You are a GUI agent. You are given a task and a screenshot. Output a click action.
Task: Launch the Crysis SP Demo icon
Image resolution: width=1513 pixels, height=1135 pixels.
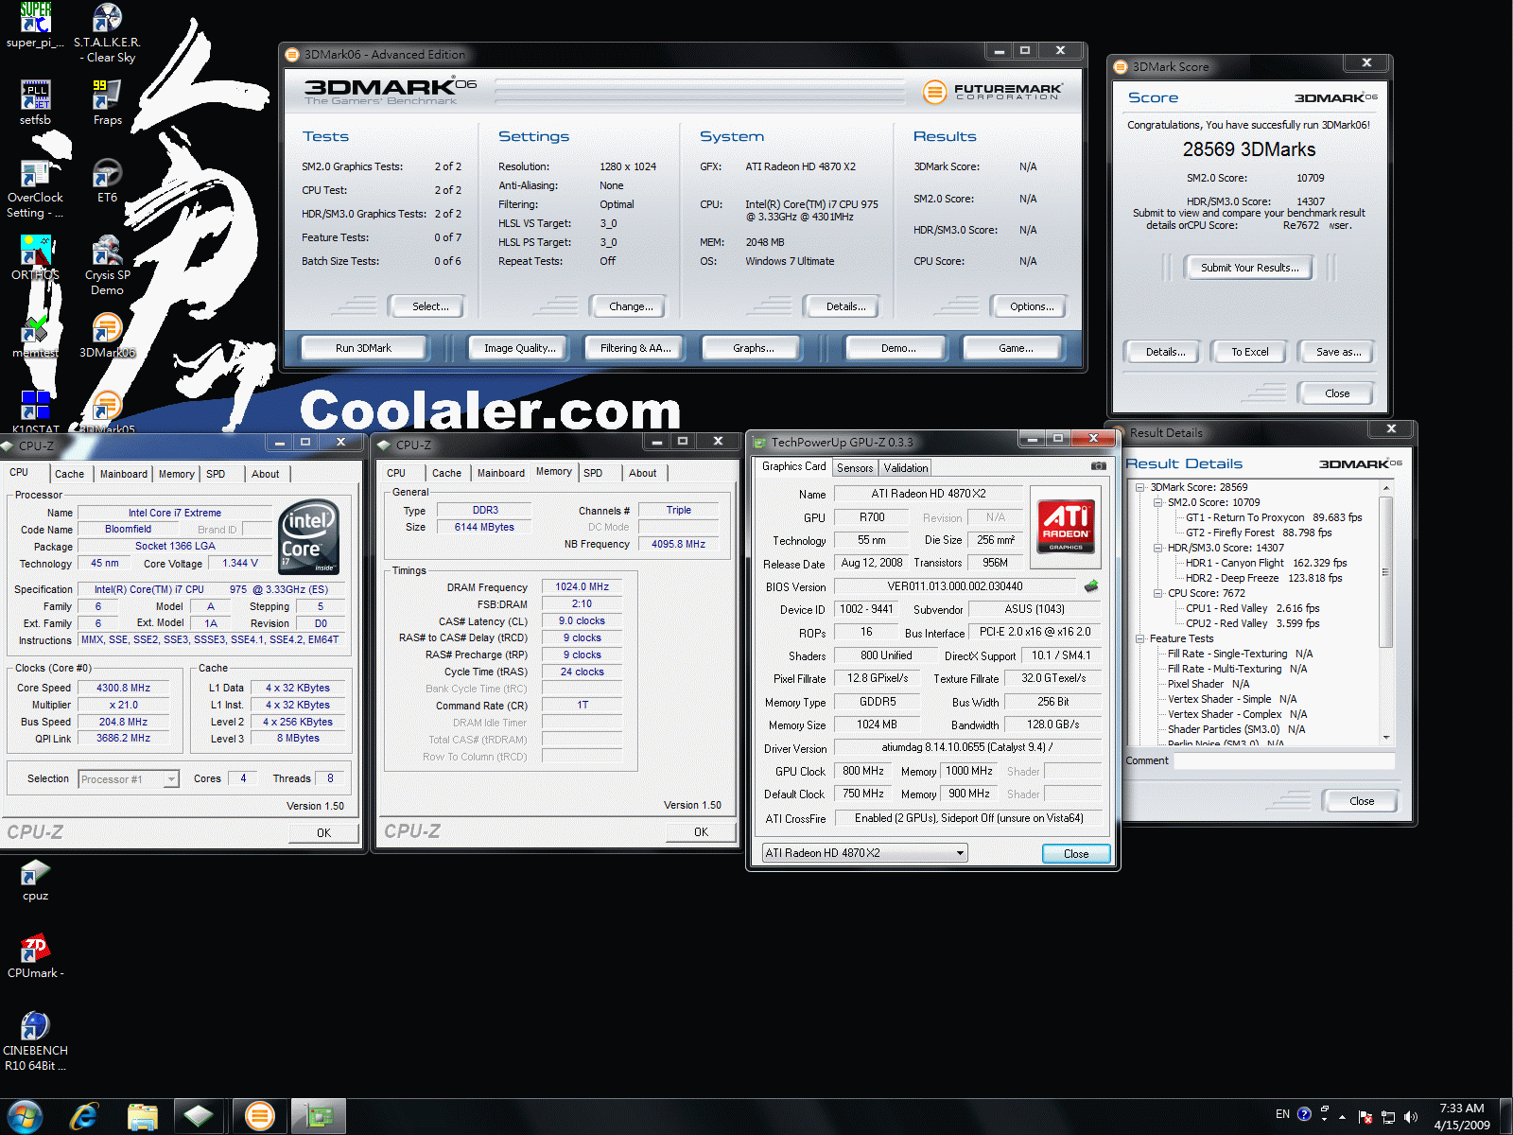(x=107, y=266)
